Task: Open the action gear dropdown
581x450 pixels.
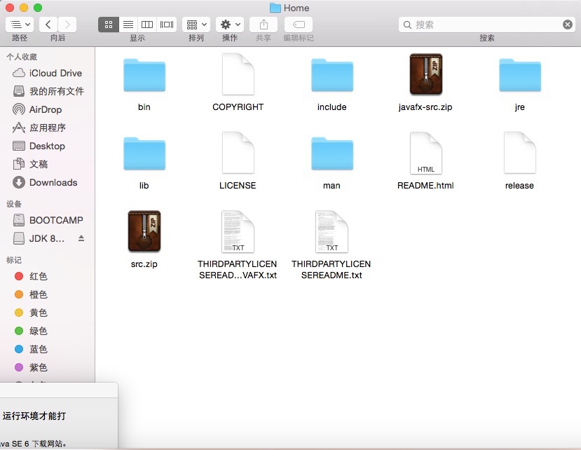Action: [230, 25]
